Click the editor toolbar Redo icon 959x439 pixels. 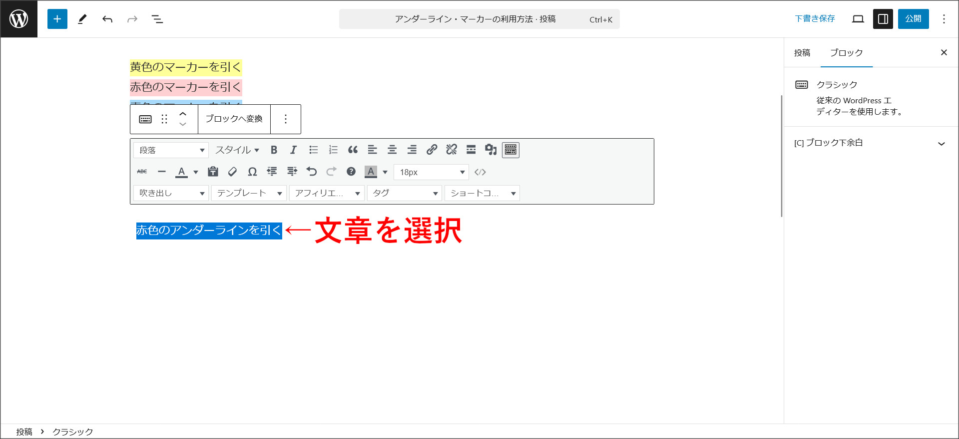pyautogui.click(x=332, y=172)
